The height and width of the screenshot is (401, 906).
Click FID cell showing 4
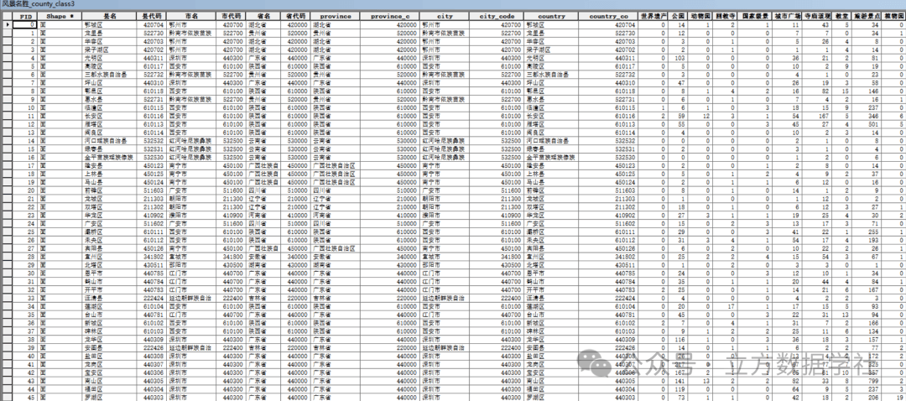pos(25,58)
